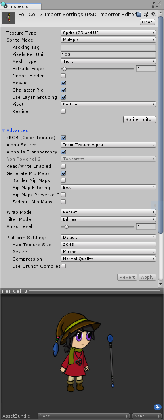The height and width of the screenshot is (420, 164).
Task: Open the Texture Type dropdown
Action: tap(109, 33)
